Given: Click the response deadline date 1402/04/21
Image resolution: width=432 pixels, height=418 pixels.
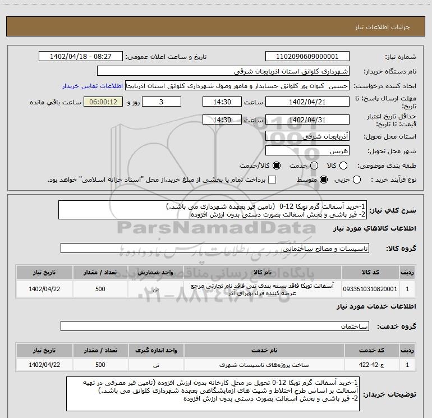Looking at the screenshot, I should pyautogui.click(x=307, y=102).
